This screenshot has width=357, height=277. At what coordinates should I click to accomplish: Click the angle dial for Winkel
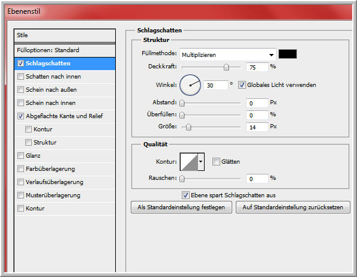(190, 85)
